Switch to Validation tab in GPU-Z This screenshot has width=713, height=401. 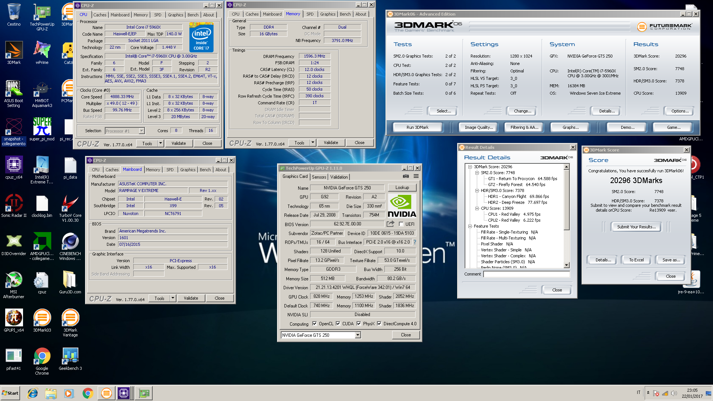[339, 177]
